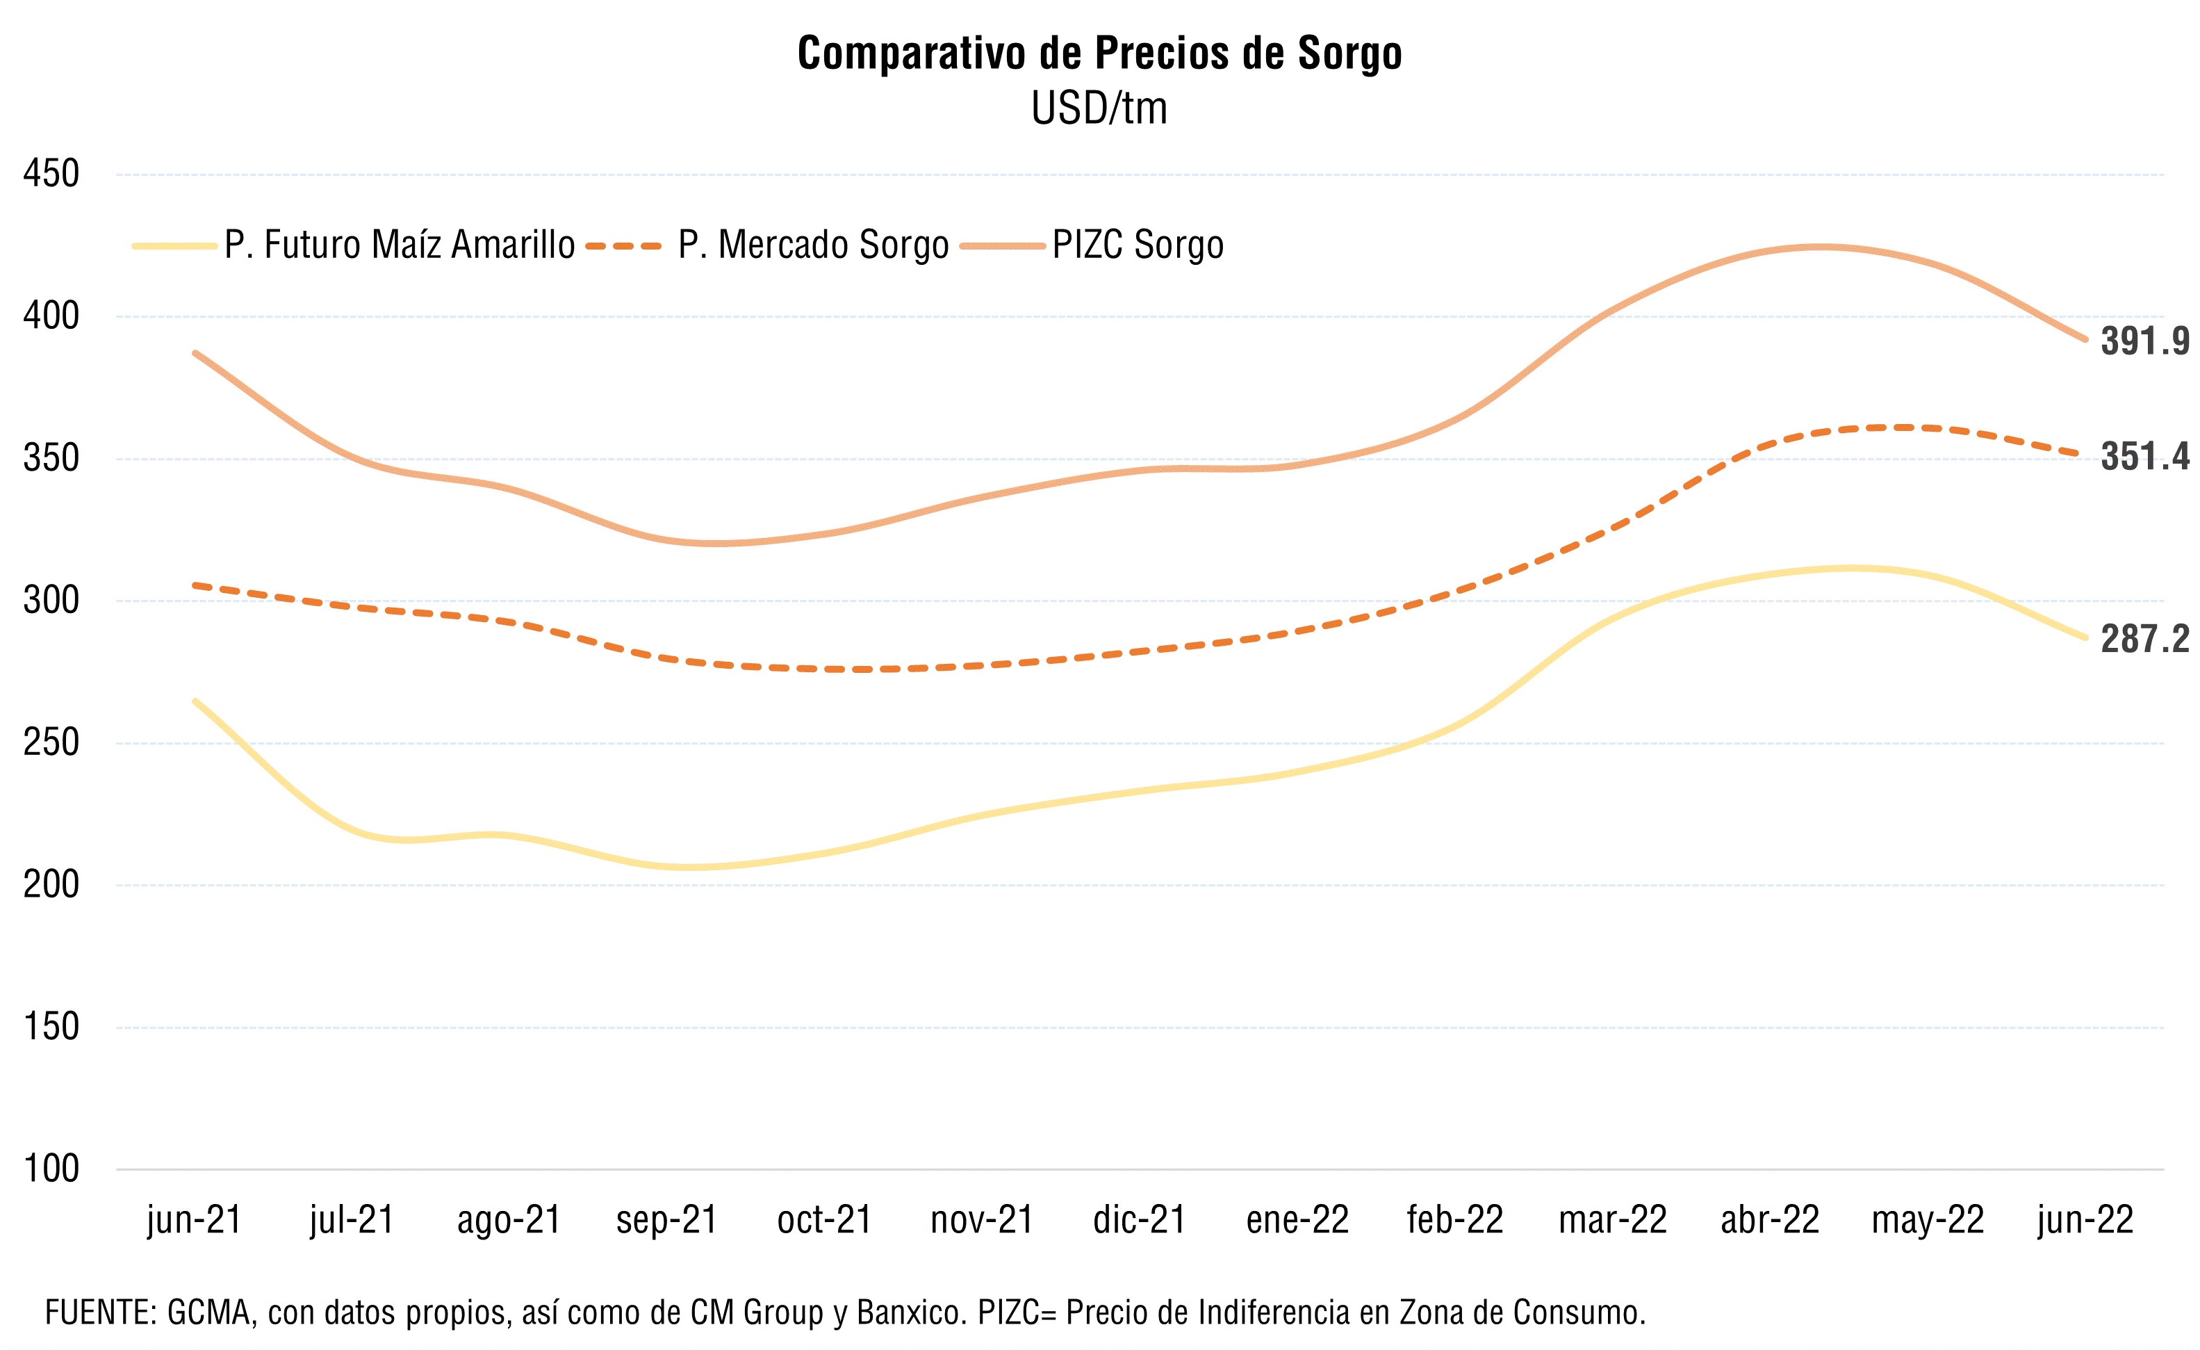This screenshot has width=2200, height=1350.
Task: Click the PIZC Sorgo legend line swatch
Action: [1002, 245]
